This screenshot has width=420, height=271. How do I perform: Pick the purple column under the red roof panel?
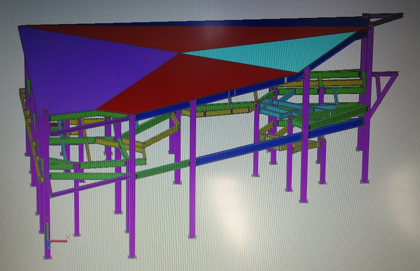point(193,168)
